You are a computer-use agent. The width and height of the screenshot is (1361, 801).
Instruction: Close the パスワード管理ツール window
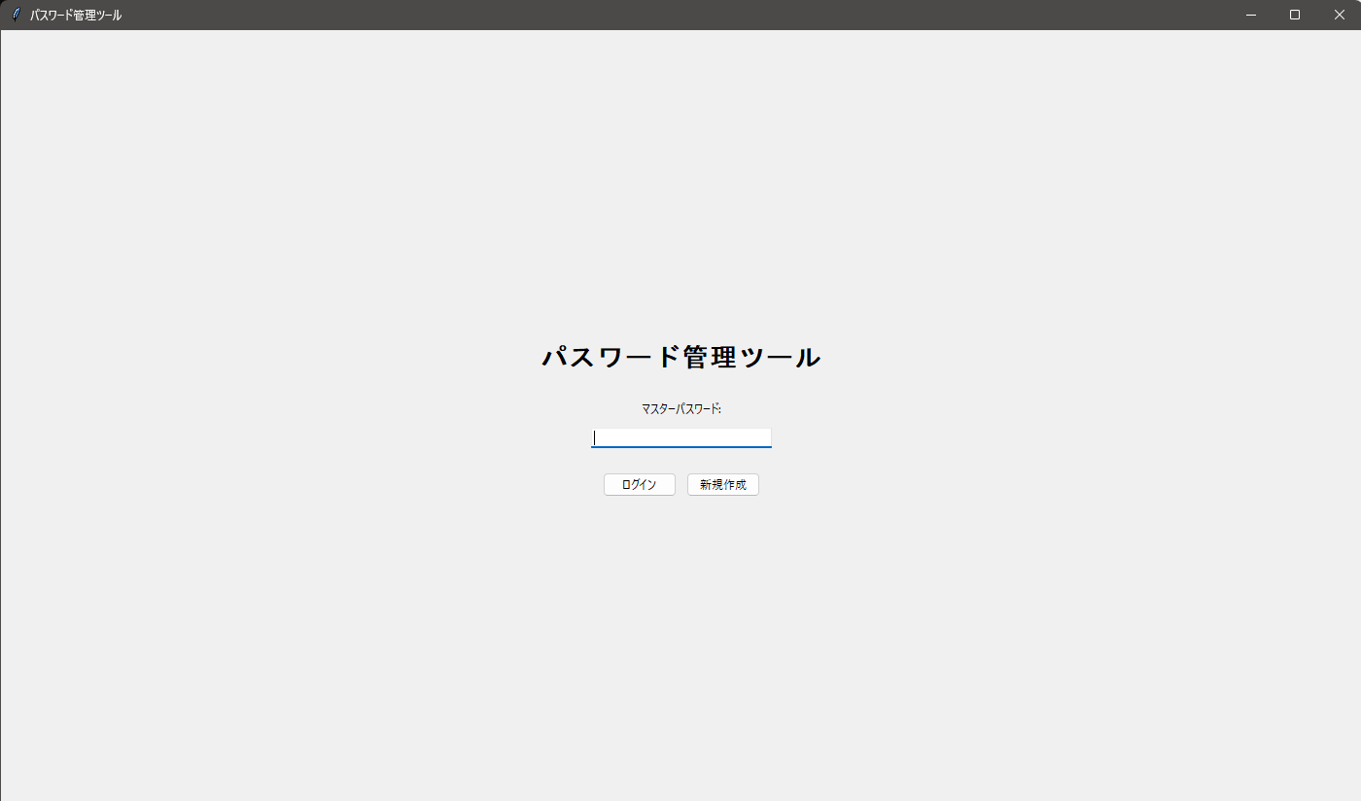click(1339, 15)
